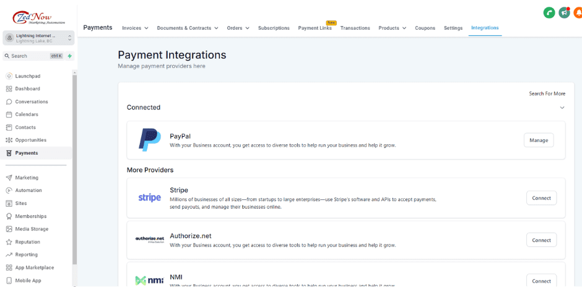
Task: Click the location account avatar icon
Action: pos(10,38)
